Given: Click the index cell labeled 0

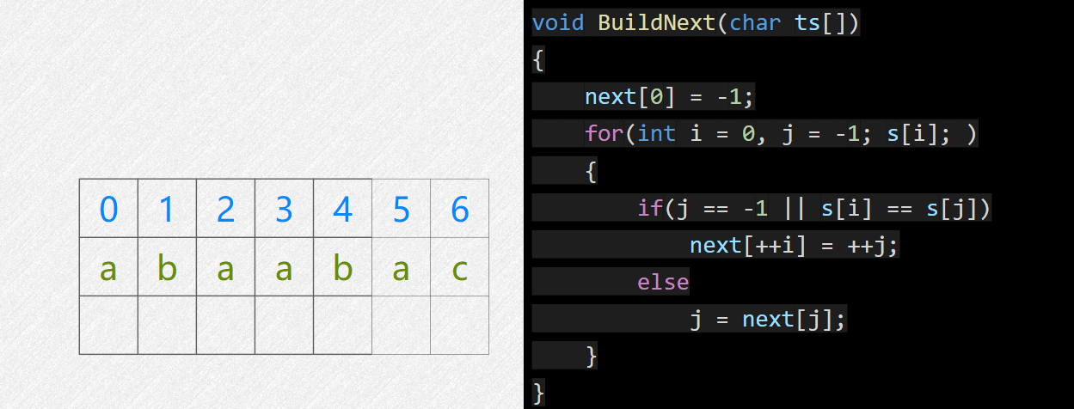Looking at the screenshot, I should coord(108,209).
